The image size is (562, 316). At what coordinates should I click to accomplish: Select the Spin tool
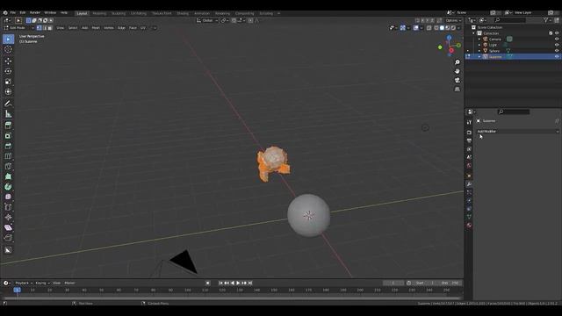[8, 187]
